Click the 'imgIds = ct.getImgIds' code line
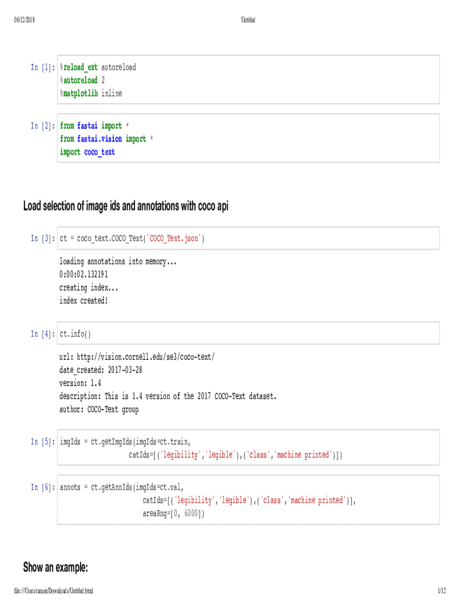460x611 pixels. [x=125, y=442]
